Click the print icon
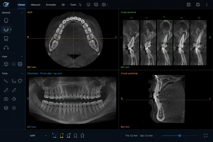Viewport: 213px width, 142px height. [198, 5]
